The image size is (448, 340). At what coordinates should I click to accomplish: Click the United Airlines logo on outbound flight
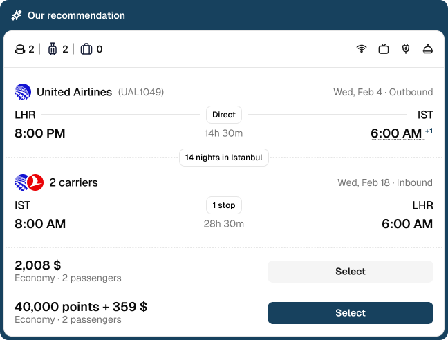[23, 92]
